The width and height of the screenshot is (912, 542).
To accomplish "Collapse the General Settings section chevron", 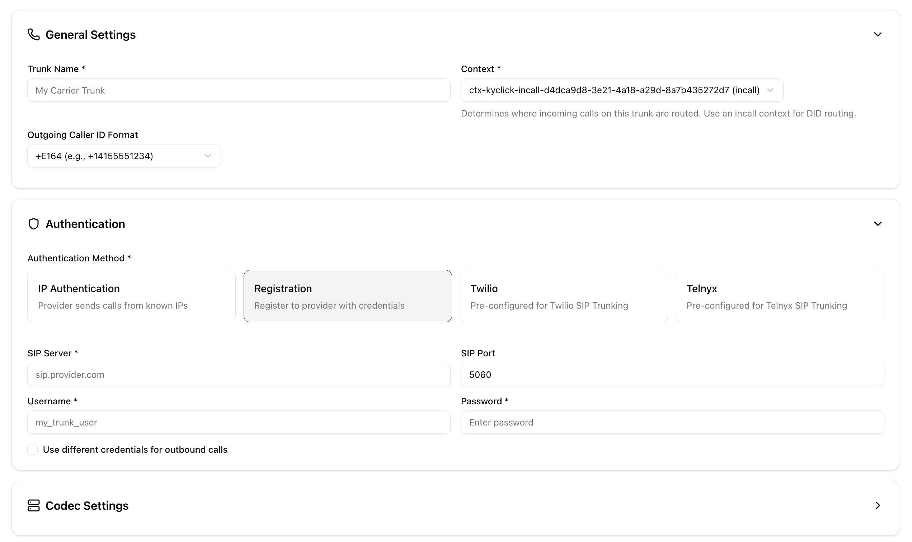I will pyautogui.click(x=878, y=35).
